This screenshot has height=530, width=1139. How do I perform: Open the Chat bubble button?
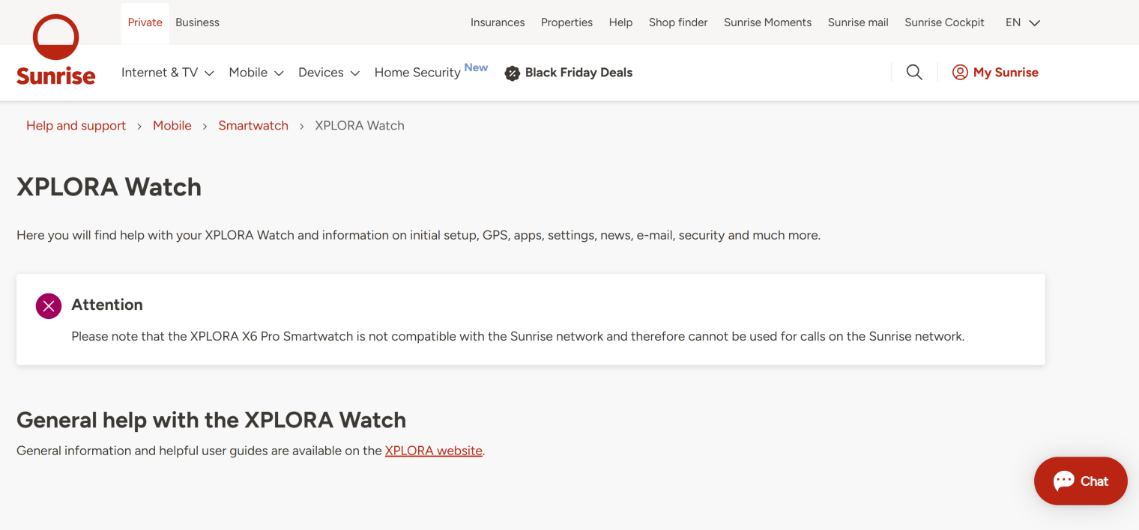pos(1080,481)
